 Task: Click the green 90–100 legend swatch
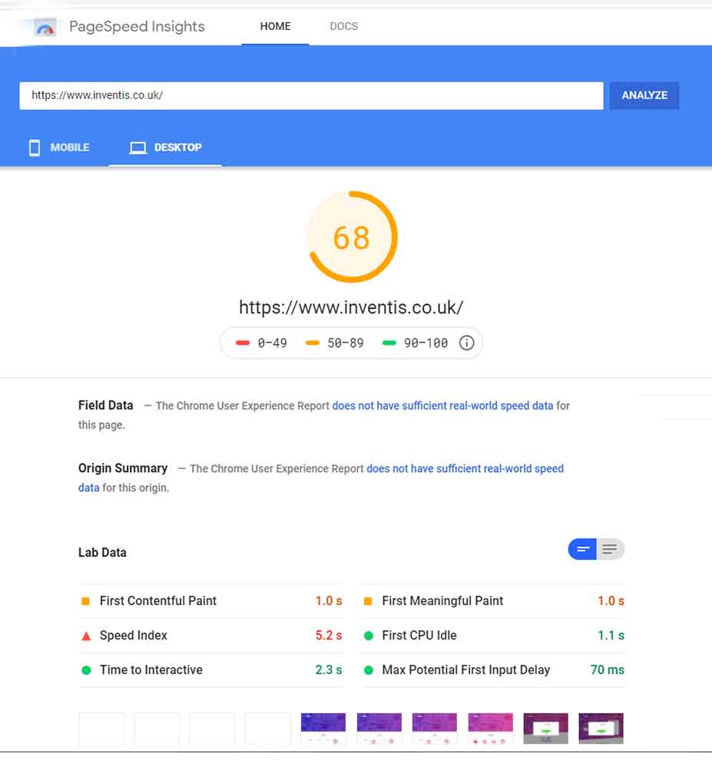pos(389,343)
